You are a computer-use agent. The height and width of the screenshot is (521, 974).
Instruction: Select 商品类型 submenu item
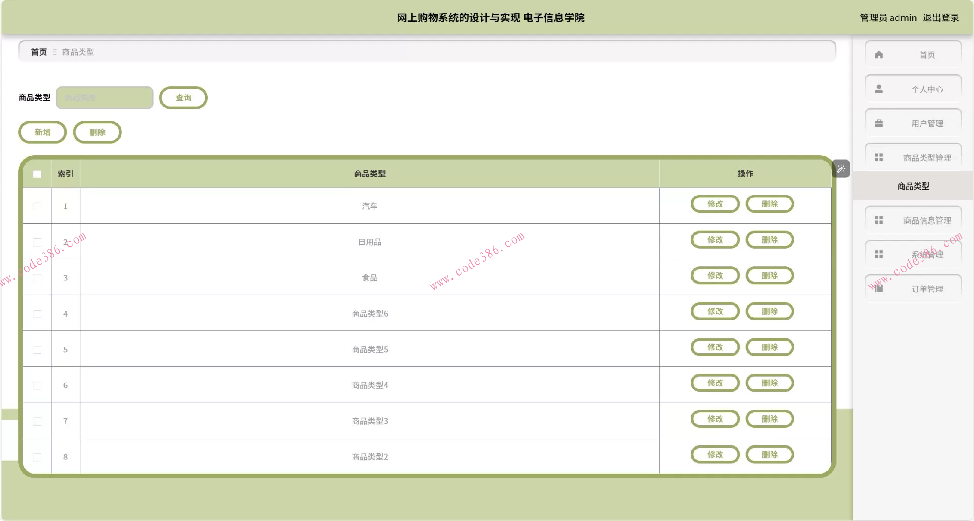[x=913, y=186]
